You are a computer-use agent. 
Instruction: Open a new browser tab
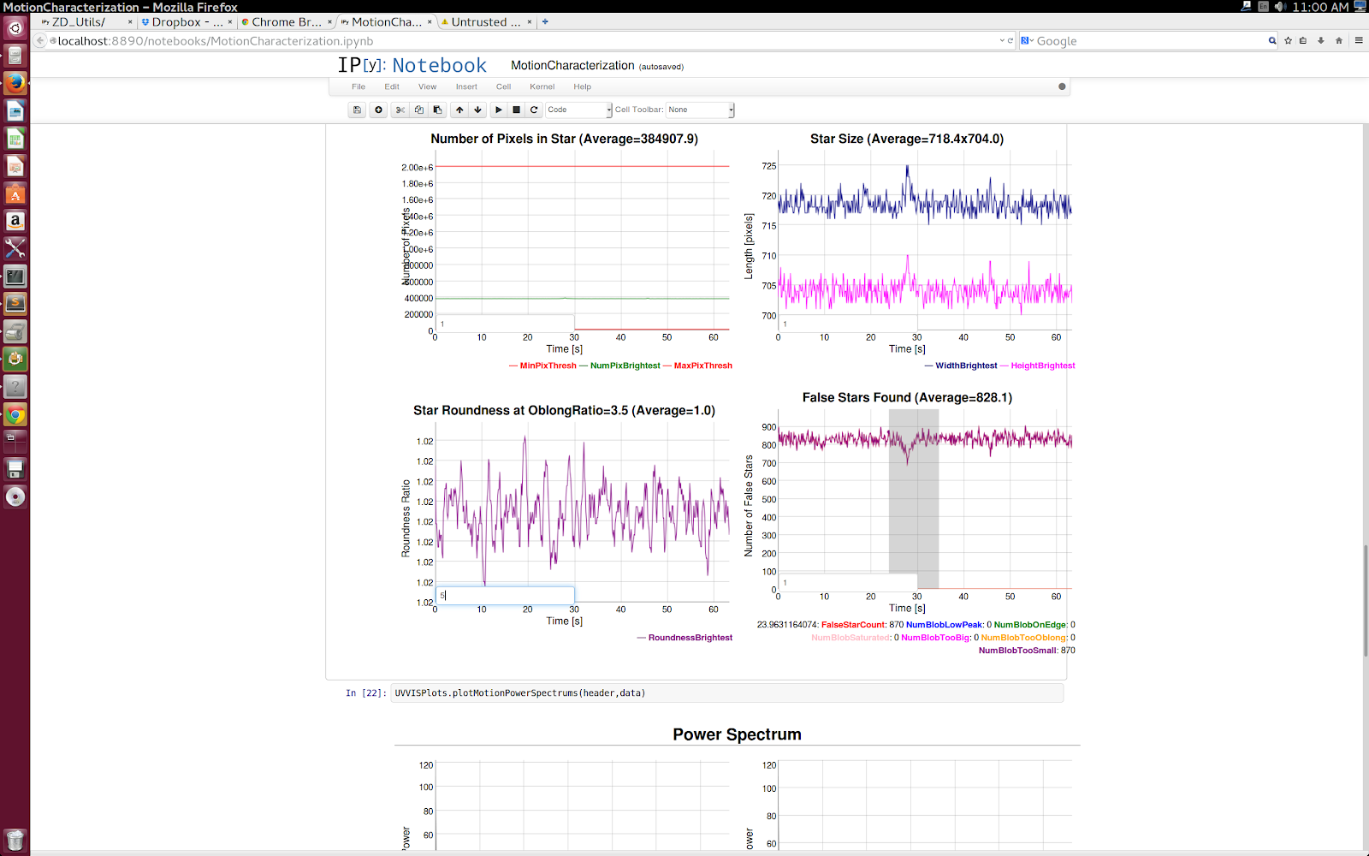(545, 22)
